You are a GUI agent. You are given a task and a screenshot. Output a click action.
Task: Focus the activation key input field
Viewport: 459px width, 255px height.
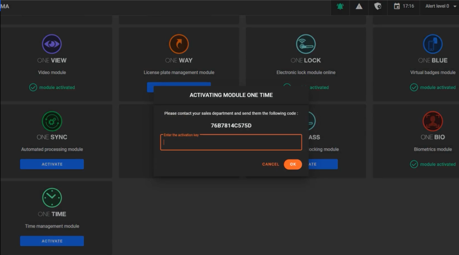tap(231, 142)
